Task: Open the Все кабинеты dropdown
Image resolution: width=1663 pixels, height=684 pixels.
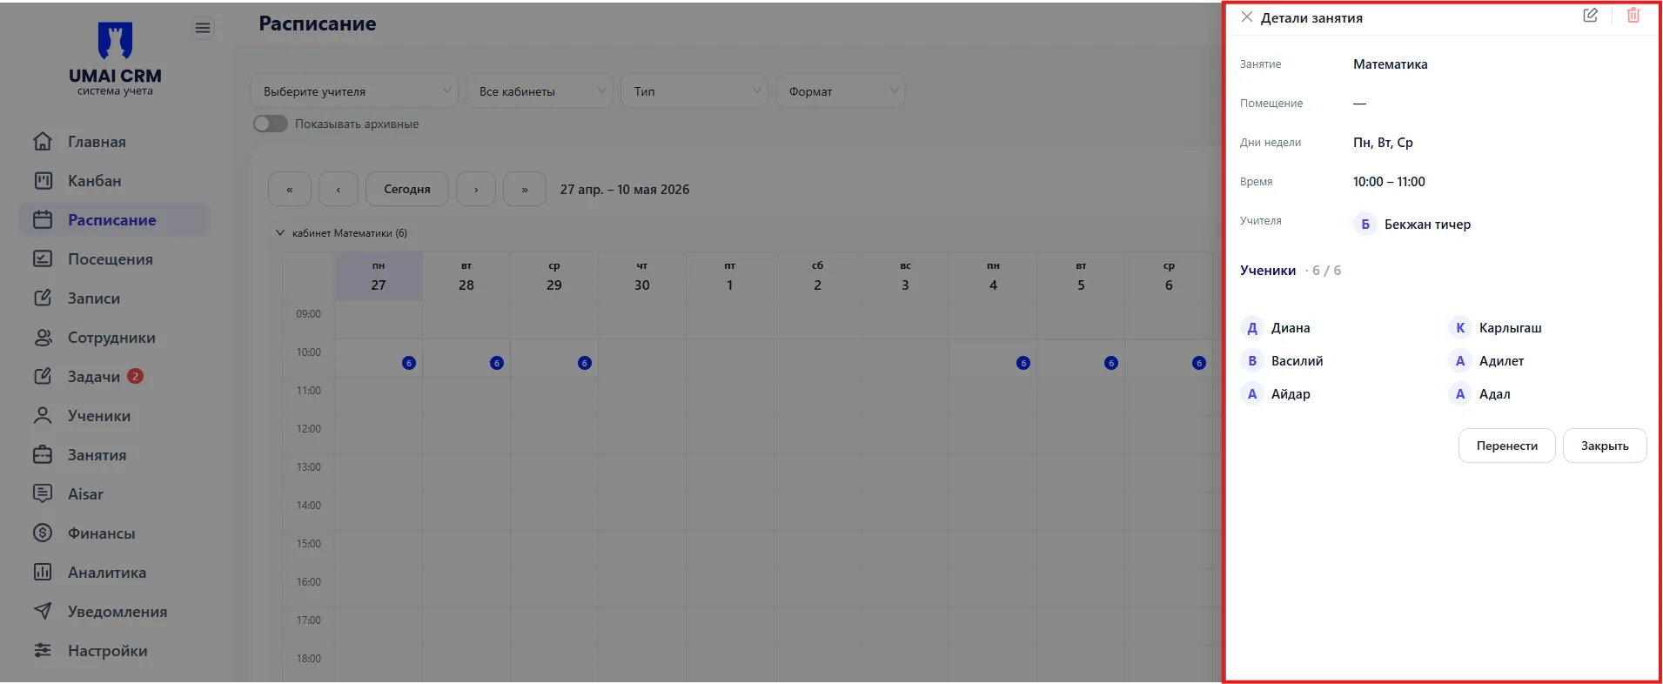Action: pyautogui.click(x=540, y=91)
